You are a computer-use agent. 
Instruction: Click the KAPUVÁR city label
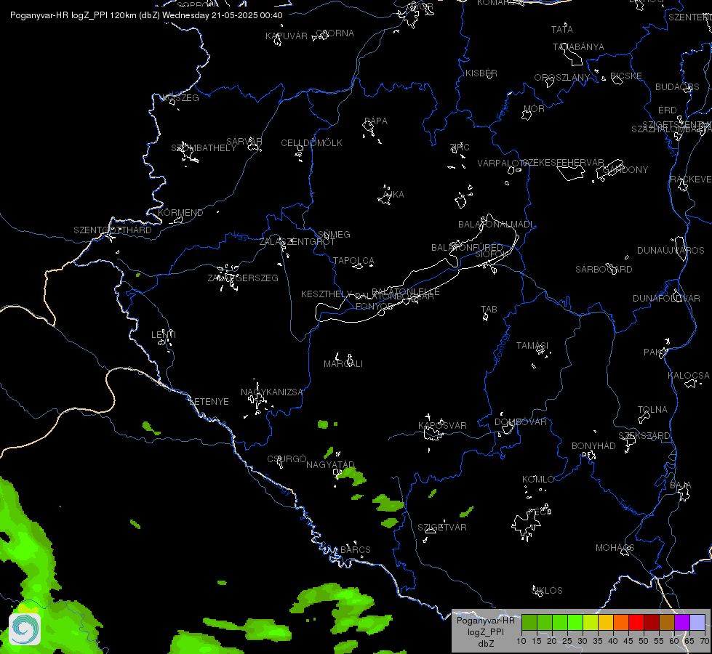click(x=286, y=36)
